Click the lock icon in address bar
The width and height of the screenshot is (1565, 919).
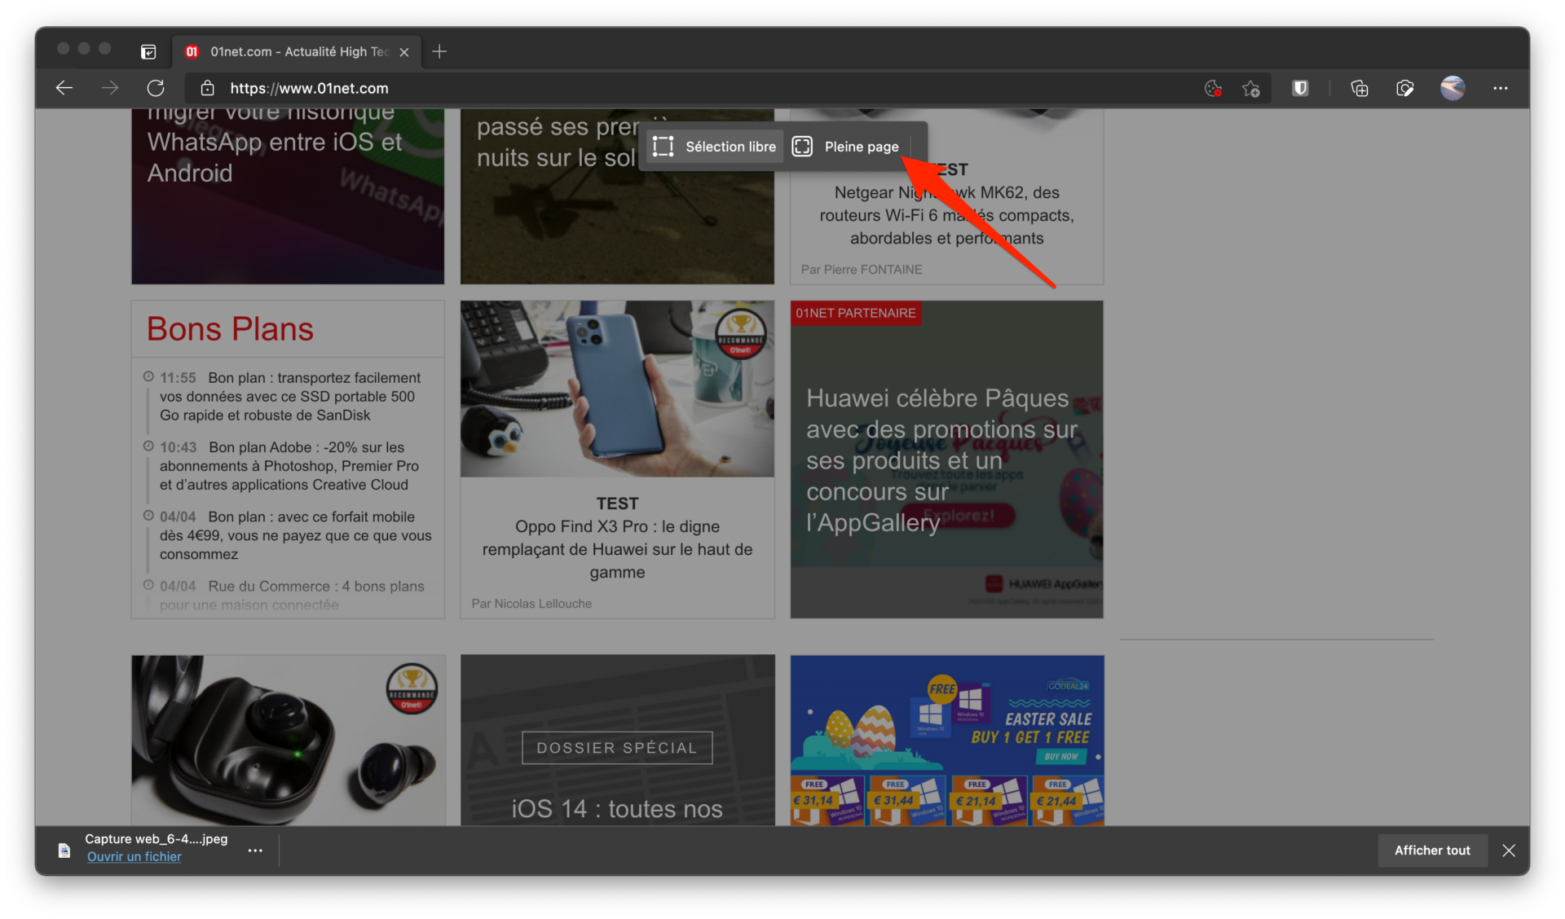[x=208, y=88]
